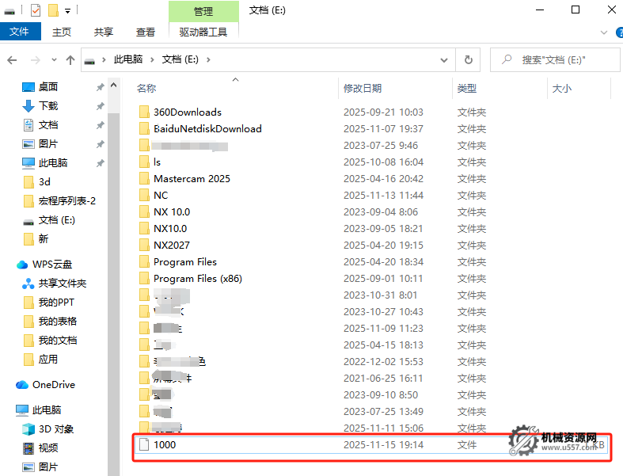The height and width of the screenshot is (476, 623).
Task: Open the 应用 folder in sidebar
Action: tap(47, 360)
